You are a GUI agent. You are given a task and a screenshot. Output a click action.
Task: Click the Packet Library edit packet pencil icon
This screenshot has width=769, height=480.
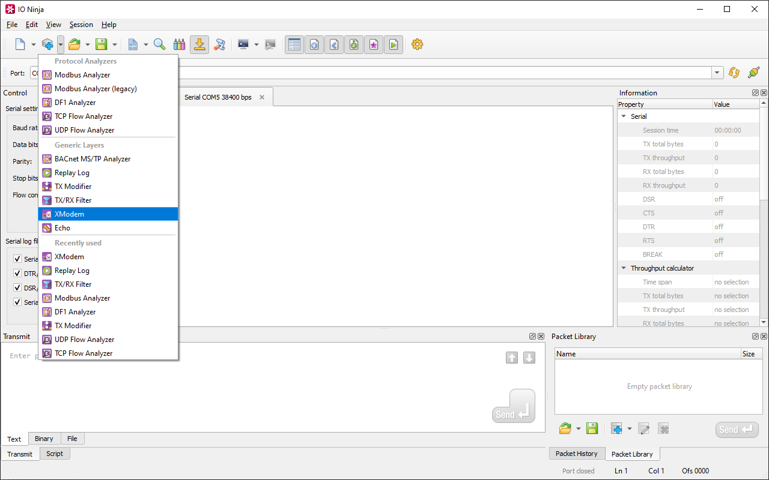643,428
